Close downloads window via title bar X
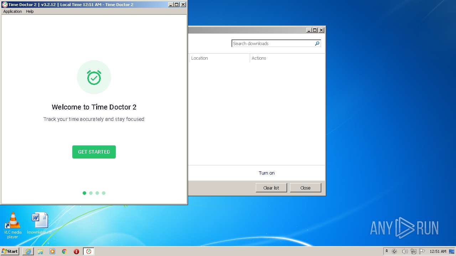 321,30
